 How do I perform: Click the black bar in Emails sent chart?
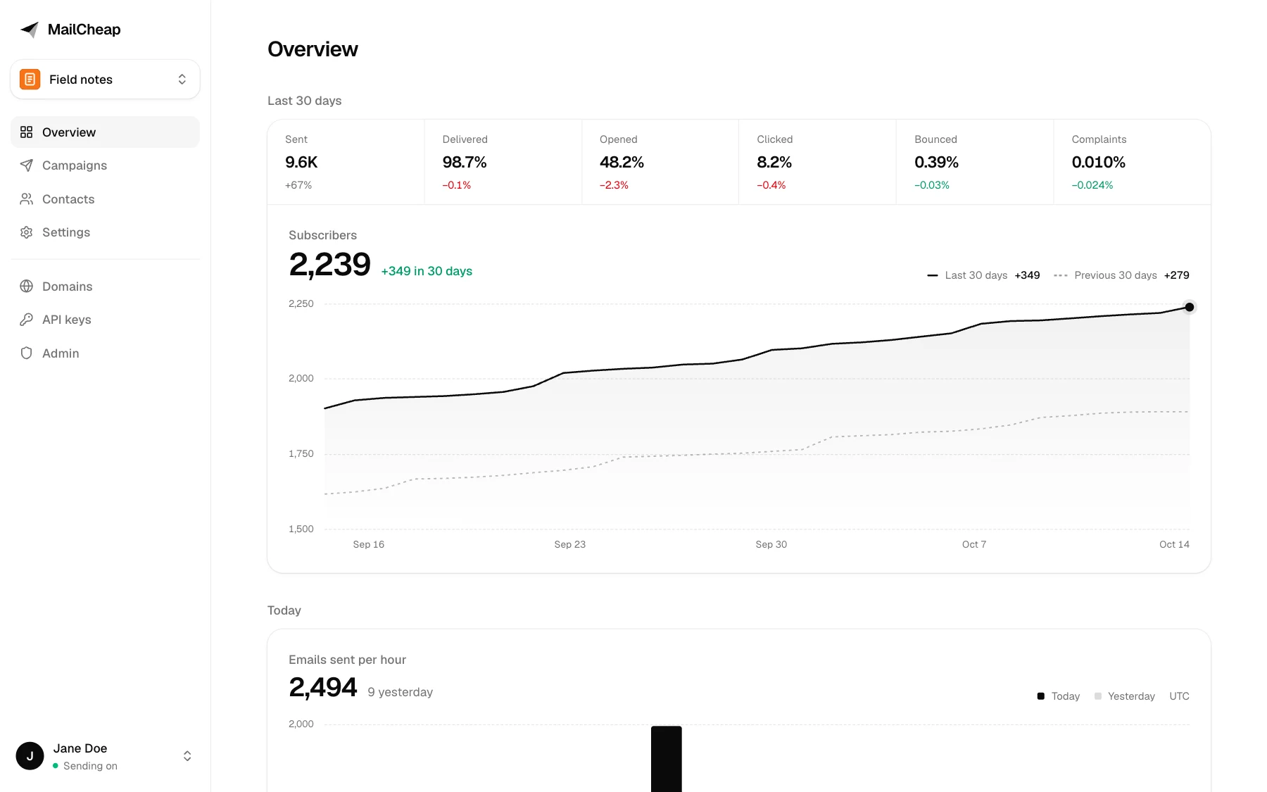(x=667, y=759)
